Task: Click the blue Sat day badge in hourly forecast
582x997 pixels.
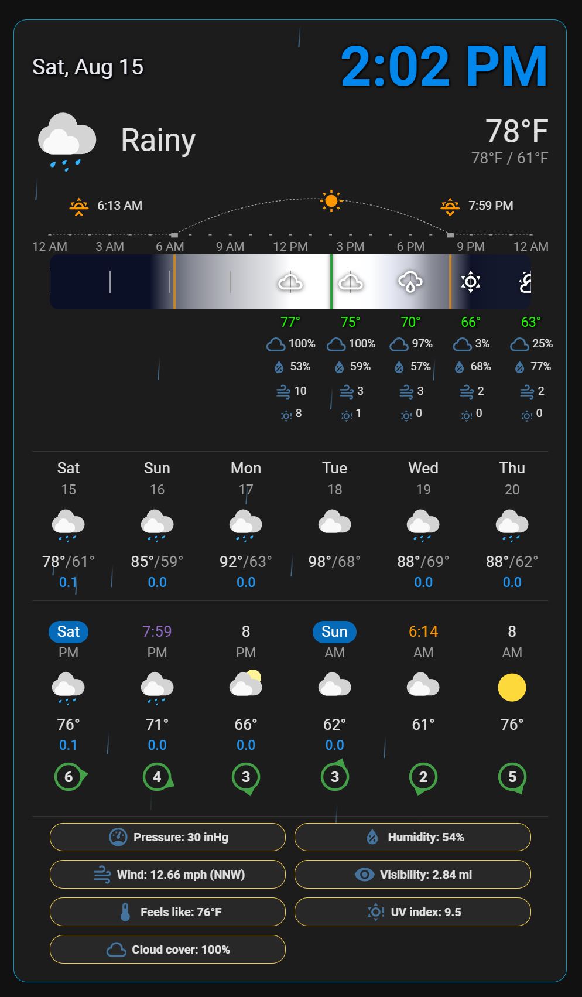Action: click(69, 631)
